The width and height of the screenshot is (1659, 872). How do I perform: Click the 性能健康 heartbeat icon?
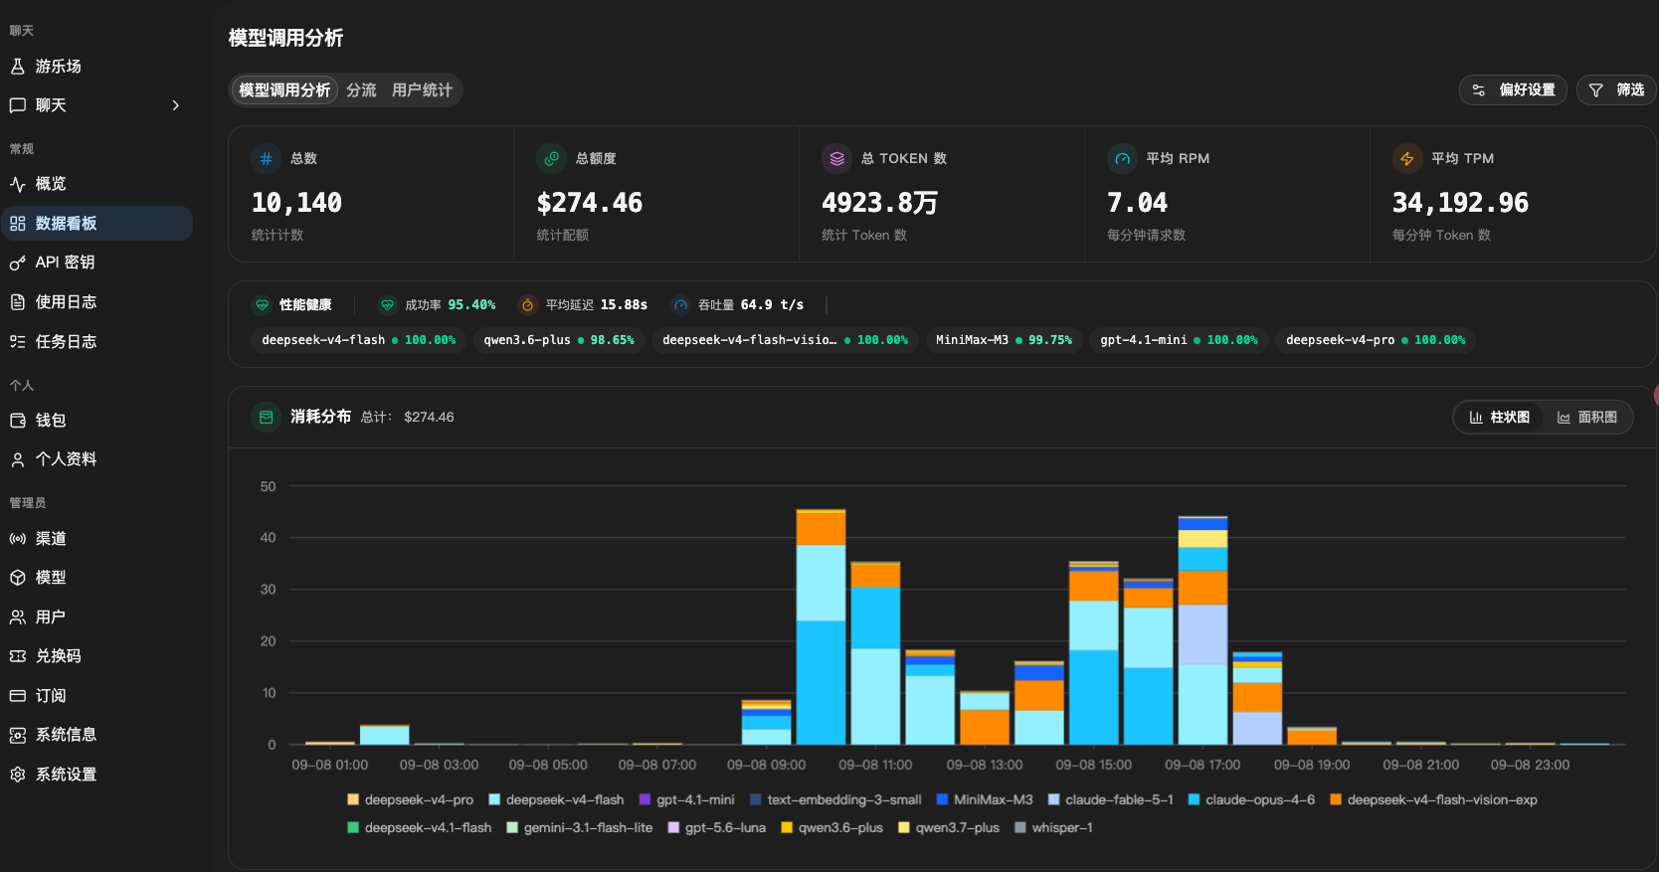point(263,305)
